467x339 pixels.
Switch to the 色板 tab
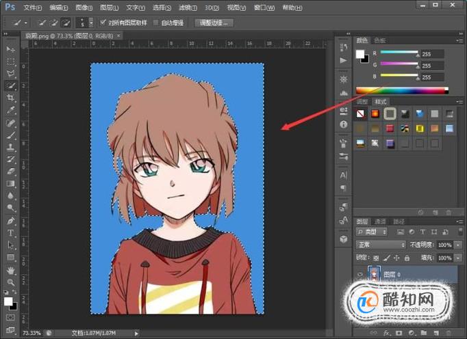[x=380, y=40]
